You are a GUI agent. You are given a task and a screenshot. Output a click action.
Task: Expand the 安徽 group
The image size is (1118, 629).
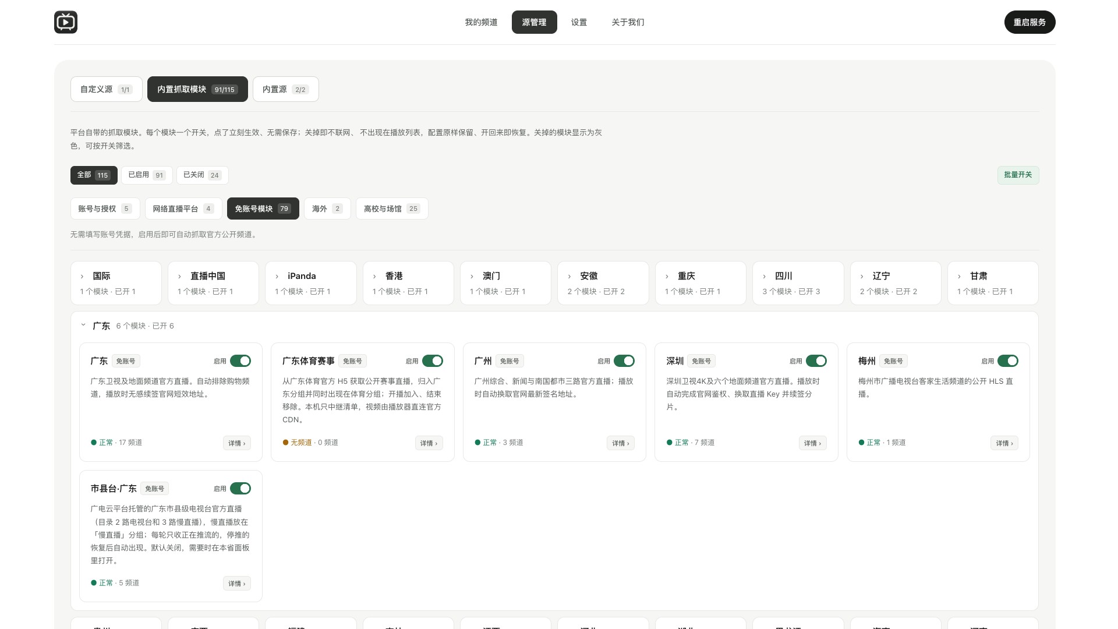603,283
